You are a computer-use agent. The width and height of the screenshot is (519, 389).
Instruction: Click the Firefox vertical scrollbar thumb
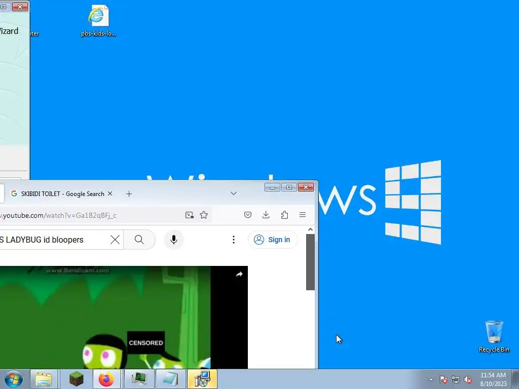310,262
